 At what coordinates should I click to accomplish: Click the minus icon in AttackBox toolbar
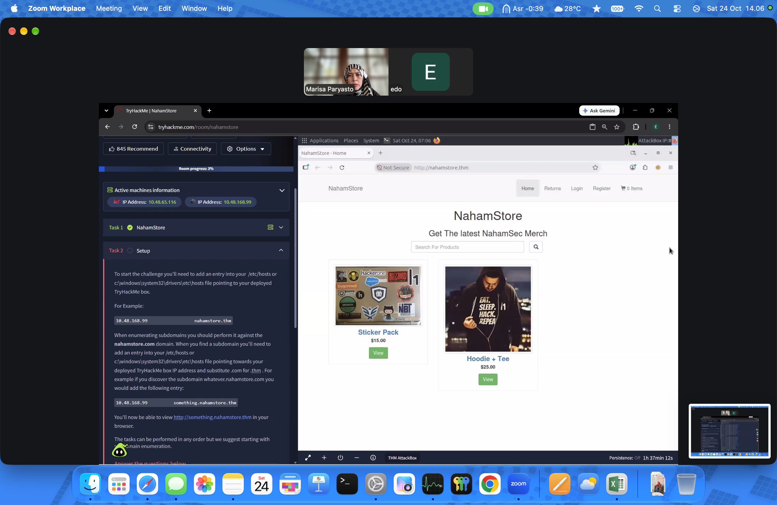coord(357,457)
